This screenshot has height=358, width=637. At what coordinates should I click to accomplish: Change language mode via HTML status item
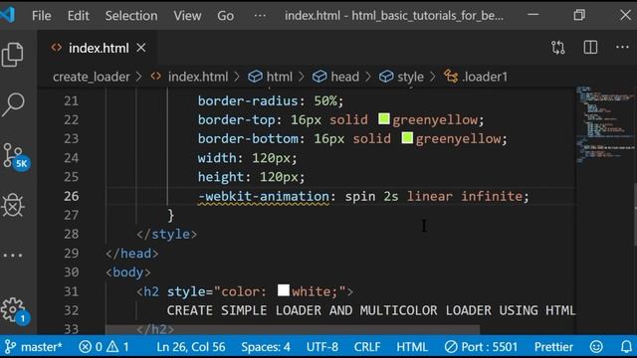(x=412, y=347)
